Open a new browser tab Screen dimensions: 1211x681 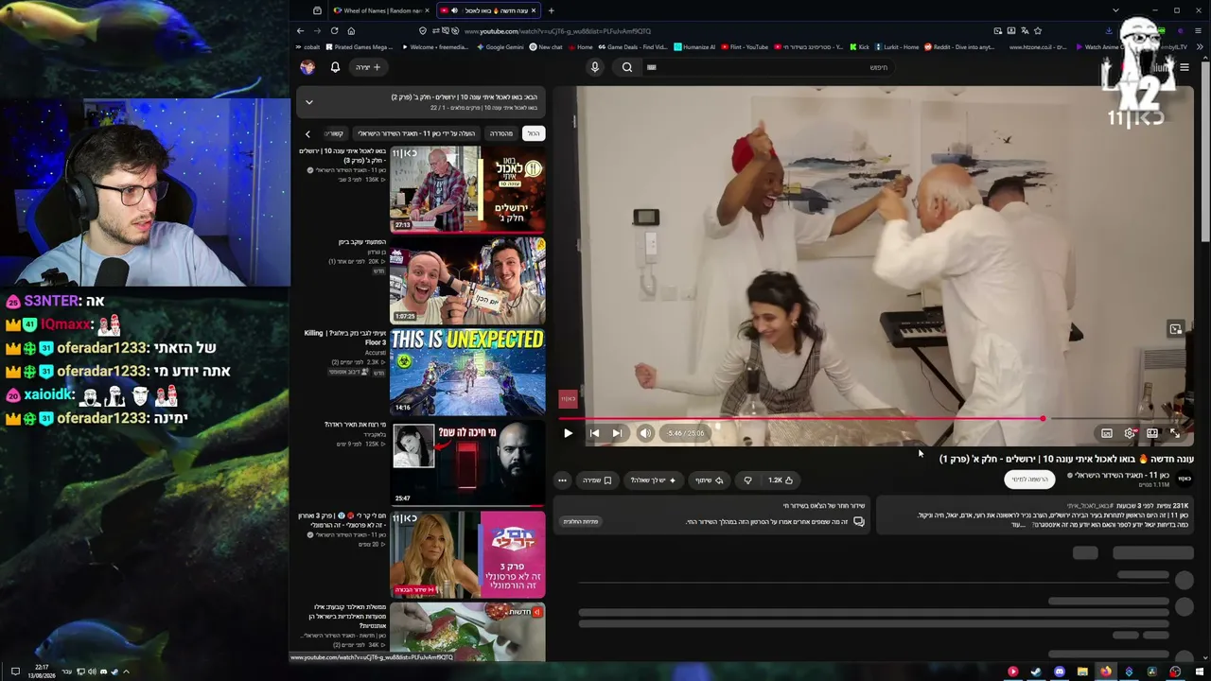pos(551,10)
